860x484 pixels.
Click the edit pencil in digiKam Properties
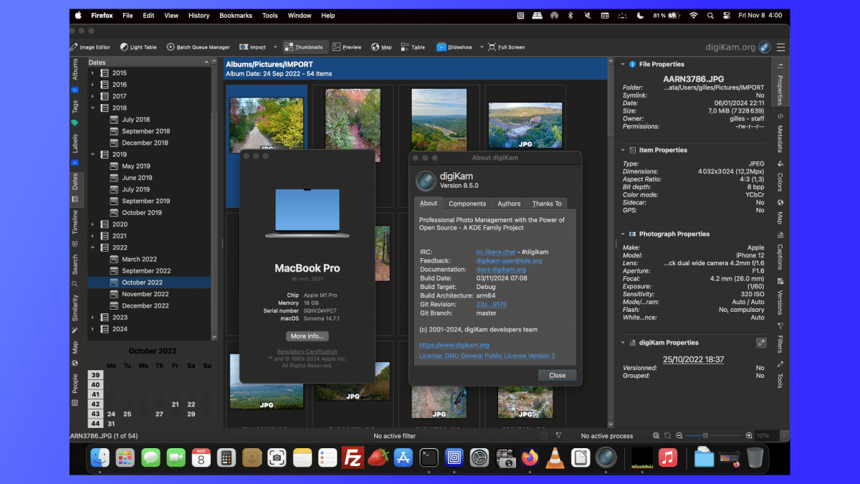[761, 343]
